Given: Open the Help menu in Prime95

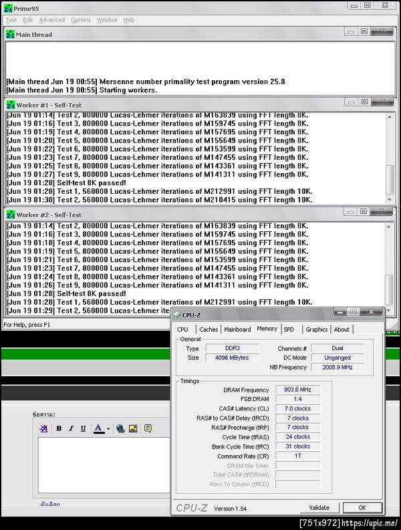Looking at the screenshot, I should 129,20.
